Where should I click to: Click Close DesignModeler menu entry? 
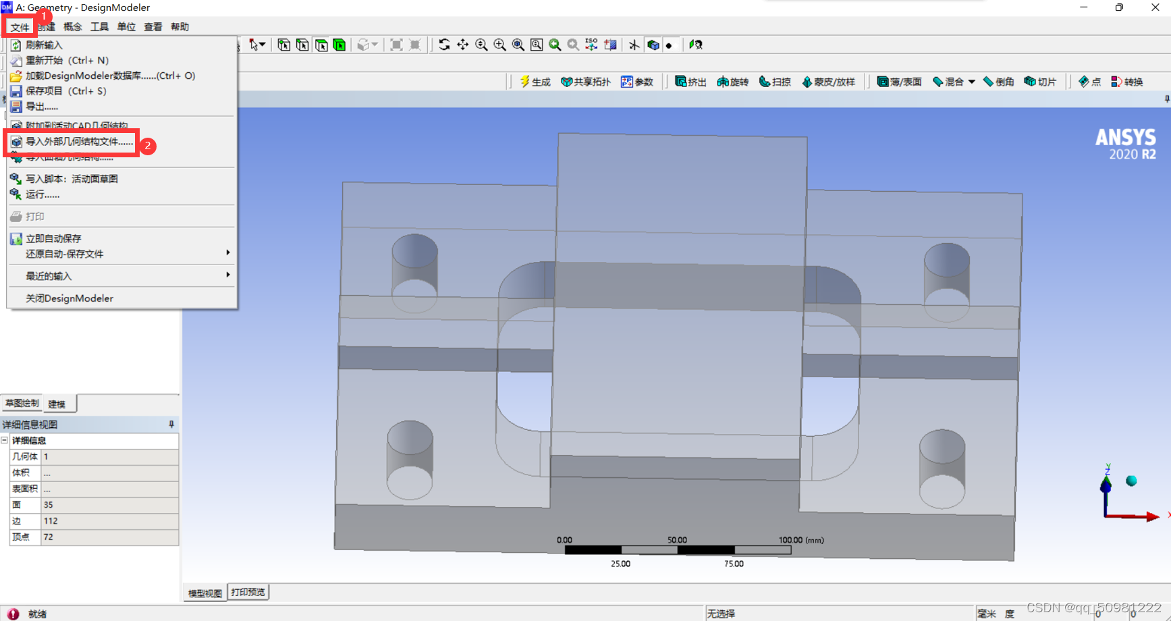(70, 298)
